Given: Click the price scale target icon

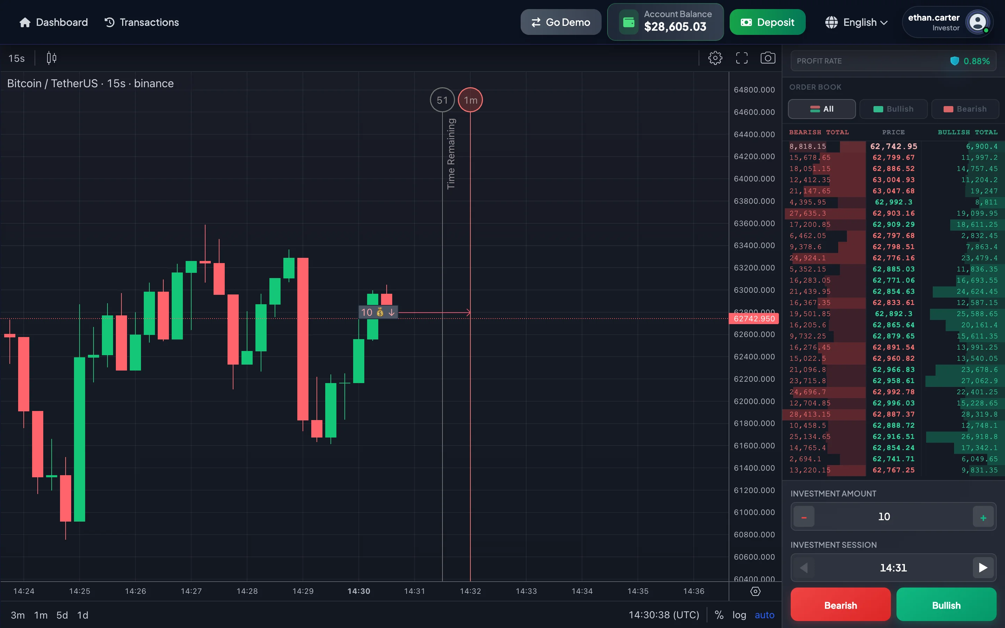Looking at the screenshot, I should tap(755, 591).
